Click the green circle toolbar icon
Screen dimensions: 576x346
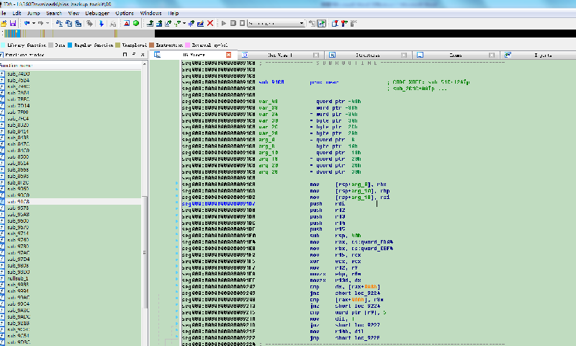(x=136, y=23)
